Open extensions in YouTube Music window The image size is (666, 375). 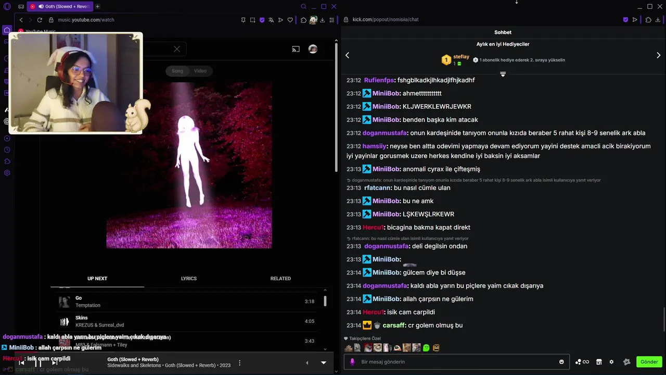tap(304, 20)
